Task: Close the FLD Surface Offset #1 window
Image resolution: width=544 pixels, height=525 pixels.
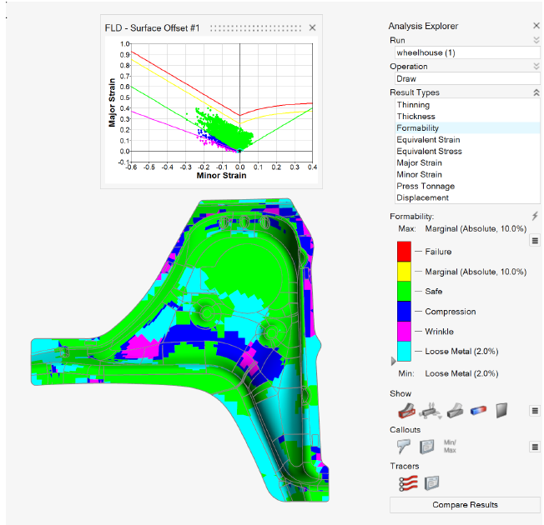Action: point(313,27)
